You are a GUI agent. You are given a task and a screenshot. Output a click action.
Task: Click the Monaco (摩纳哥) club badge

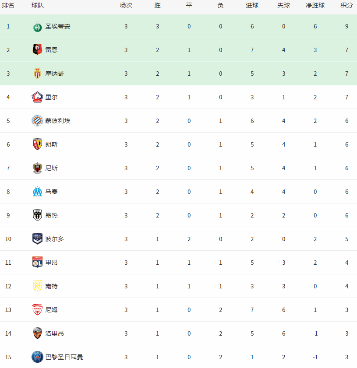pyautogui.click(x=37, y=74)
